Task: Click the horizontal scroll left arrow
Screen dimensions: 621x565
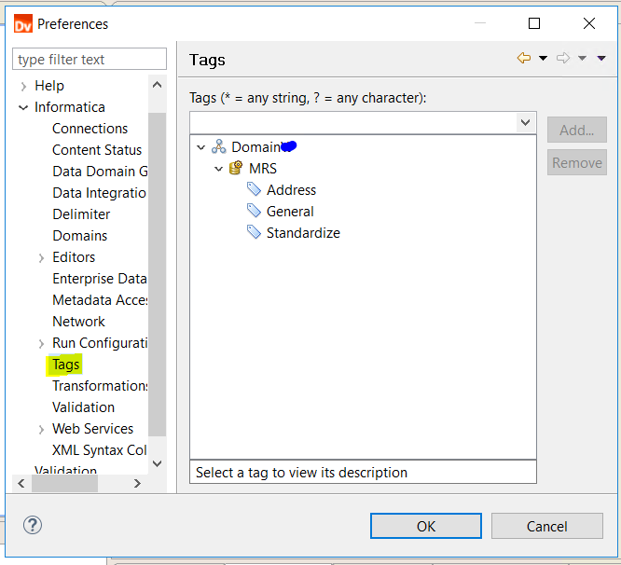Action: pos(21,483)
